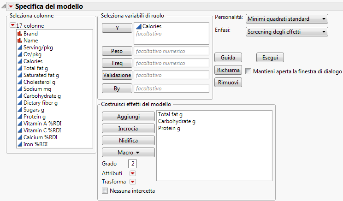Click the Calories icon in the Y role box
Screen dimensions: 343x201
[138, 27]
